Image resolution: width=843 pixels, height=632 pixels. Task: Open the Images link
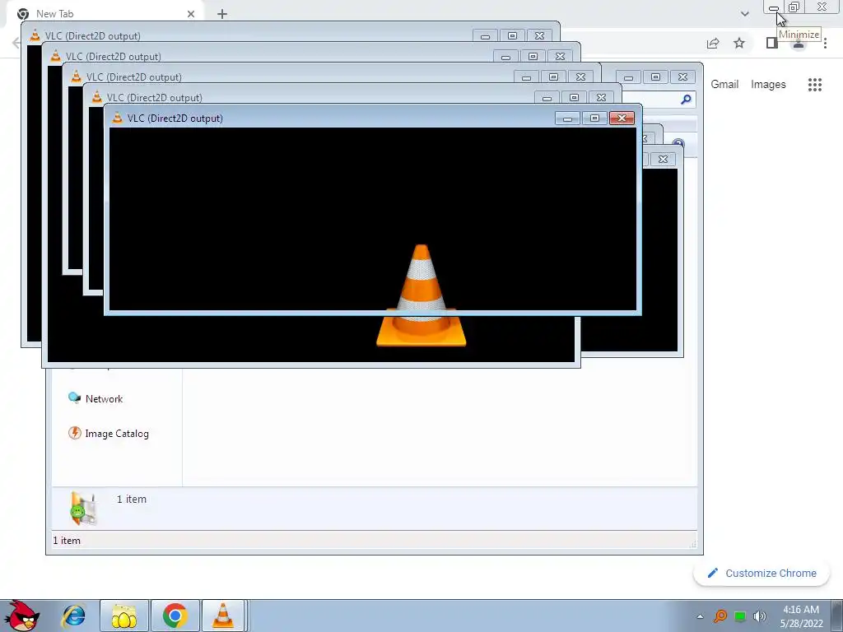tap(768, 85)
